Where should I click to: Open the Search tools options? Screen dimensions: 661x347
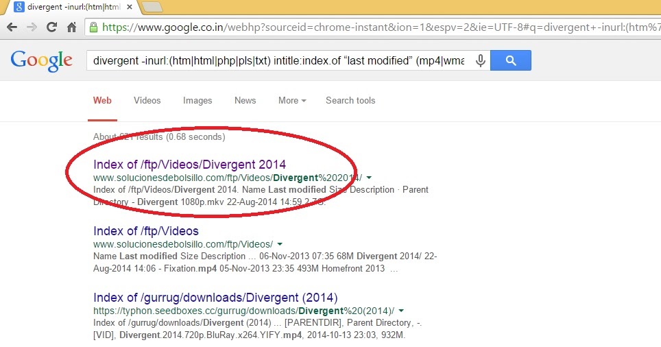(350, 100)
